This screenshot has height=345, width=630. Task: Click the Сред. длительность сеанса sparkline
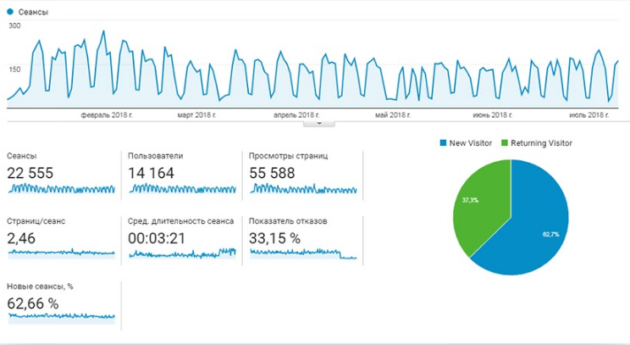tap(182, 253)
